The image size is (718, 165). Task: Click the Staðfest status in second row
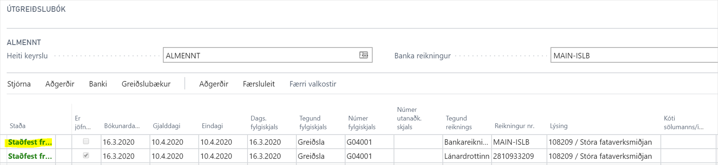pos(30,156)
